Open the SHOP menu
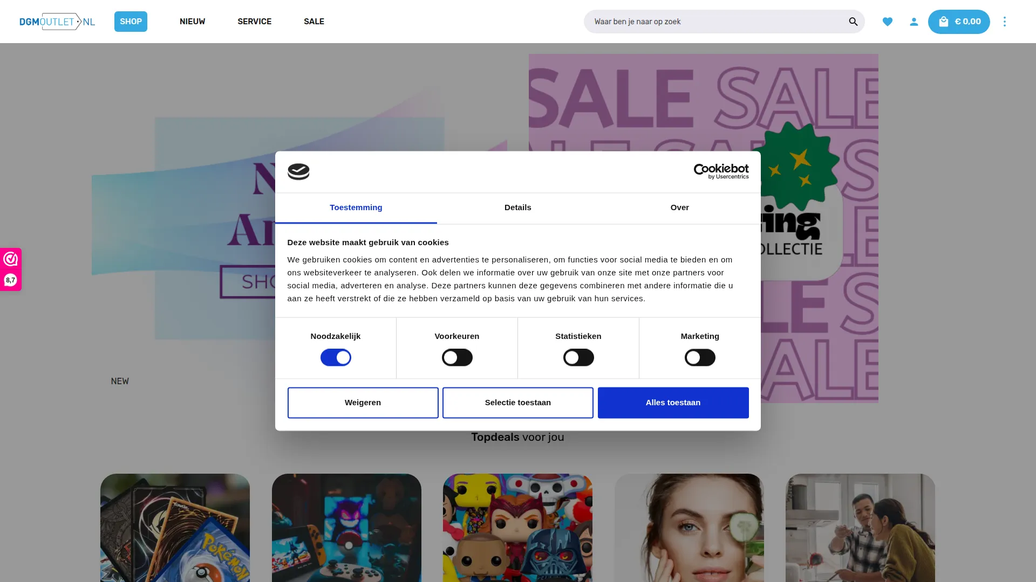Image resolution: width=1036 pixels, height=582 pixels. [131, 22]
